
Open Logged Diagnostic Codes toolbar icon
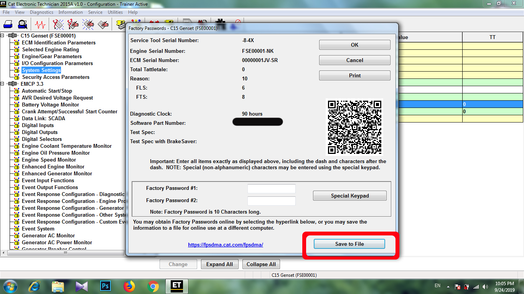[73, 24]
